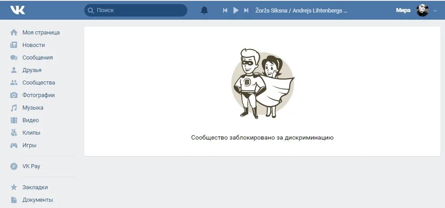Open Документы in sidebar
The width and height of the screenshot is (445, 208).
coord(38,200)
